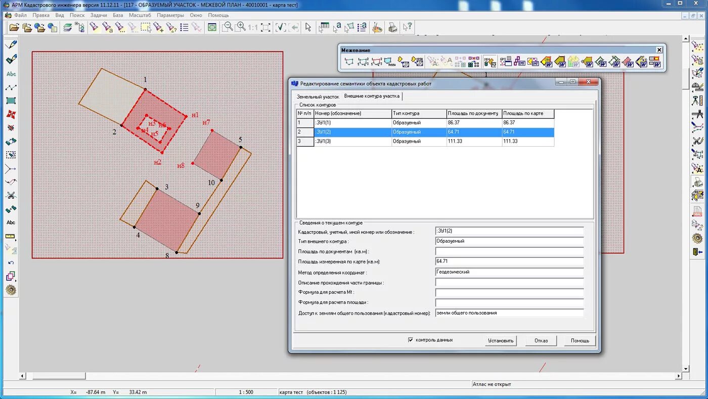The width and height of the screenshot is (708, 399).
Task: Click the Доступ к землям общего пользования field
Action: 509,313
